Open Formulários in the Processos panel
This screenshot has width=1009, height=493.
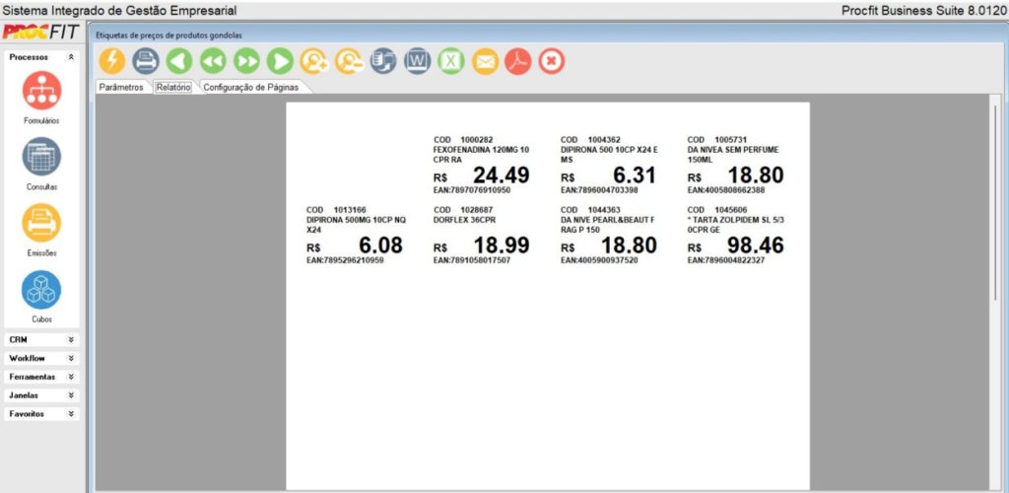(x=41, y=90)
